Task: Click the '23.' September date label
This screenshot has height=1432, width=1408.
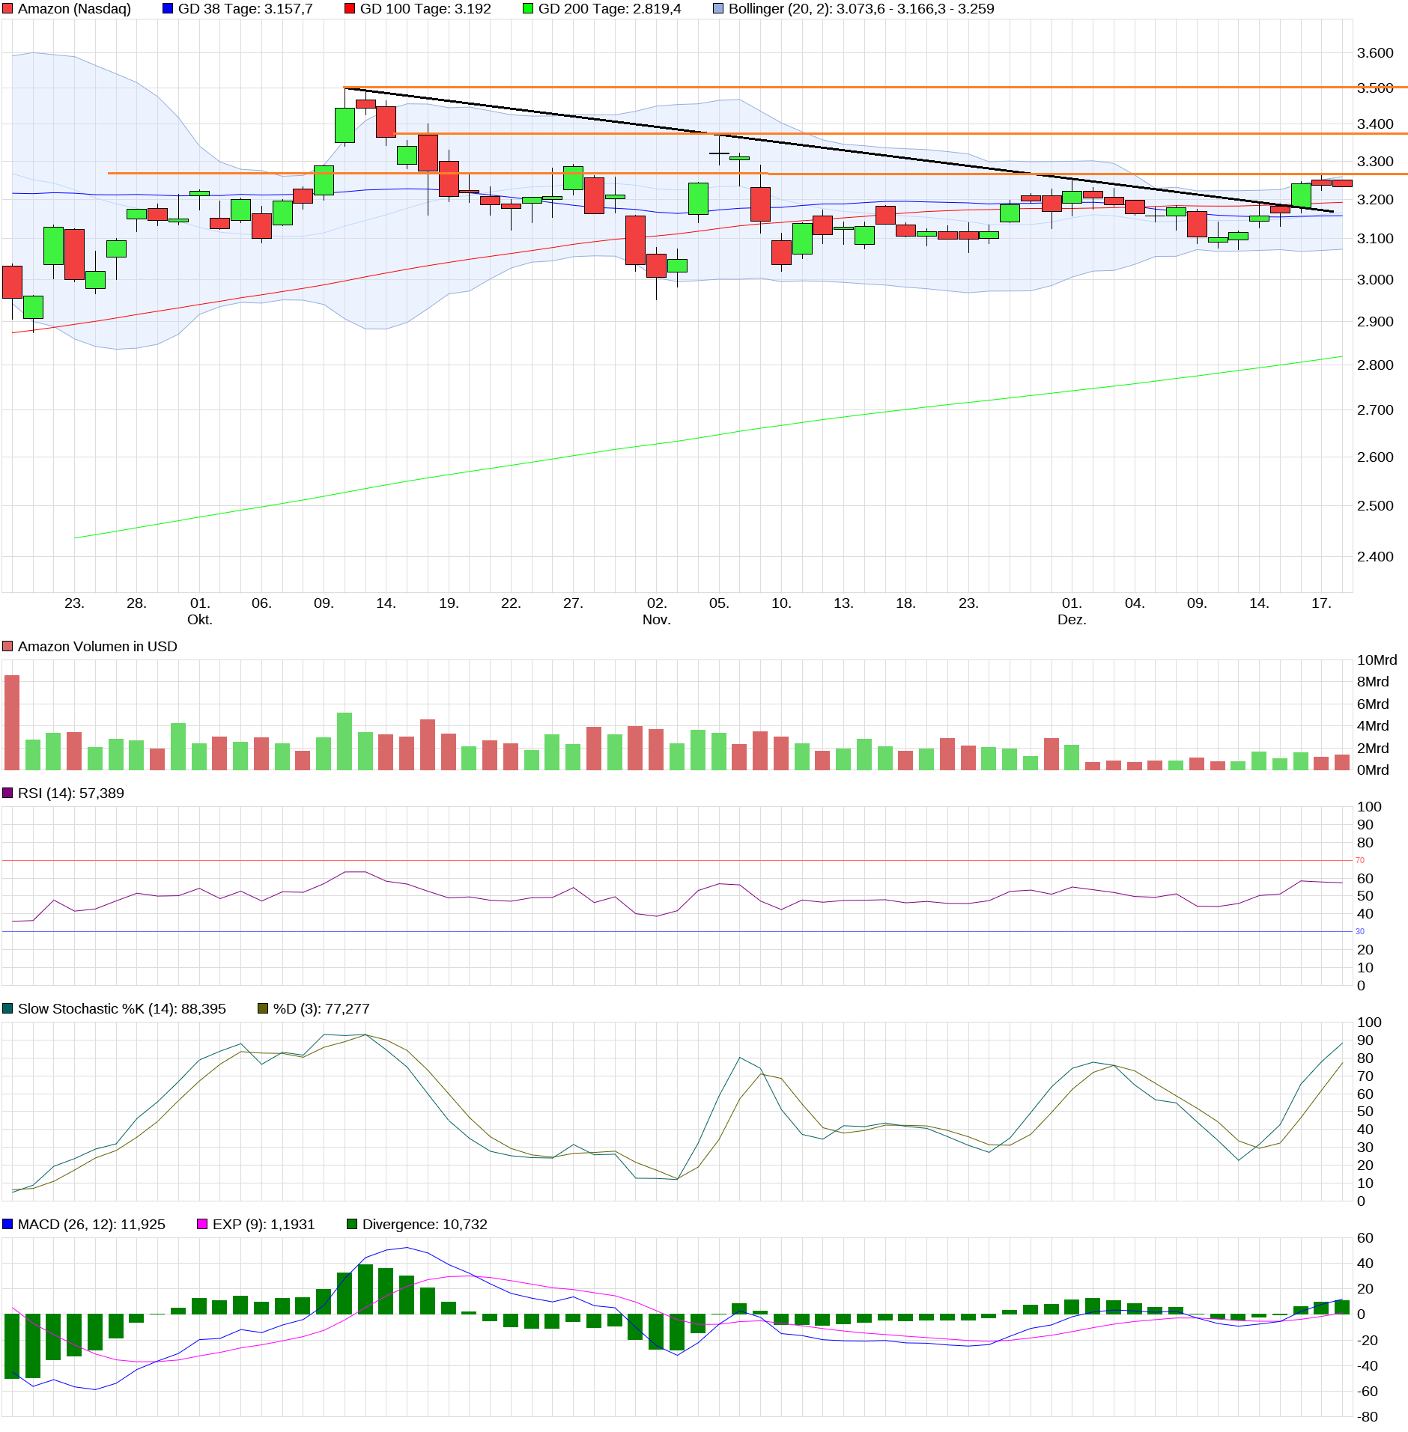Action: point(74,603)
